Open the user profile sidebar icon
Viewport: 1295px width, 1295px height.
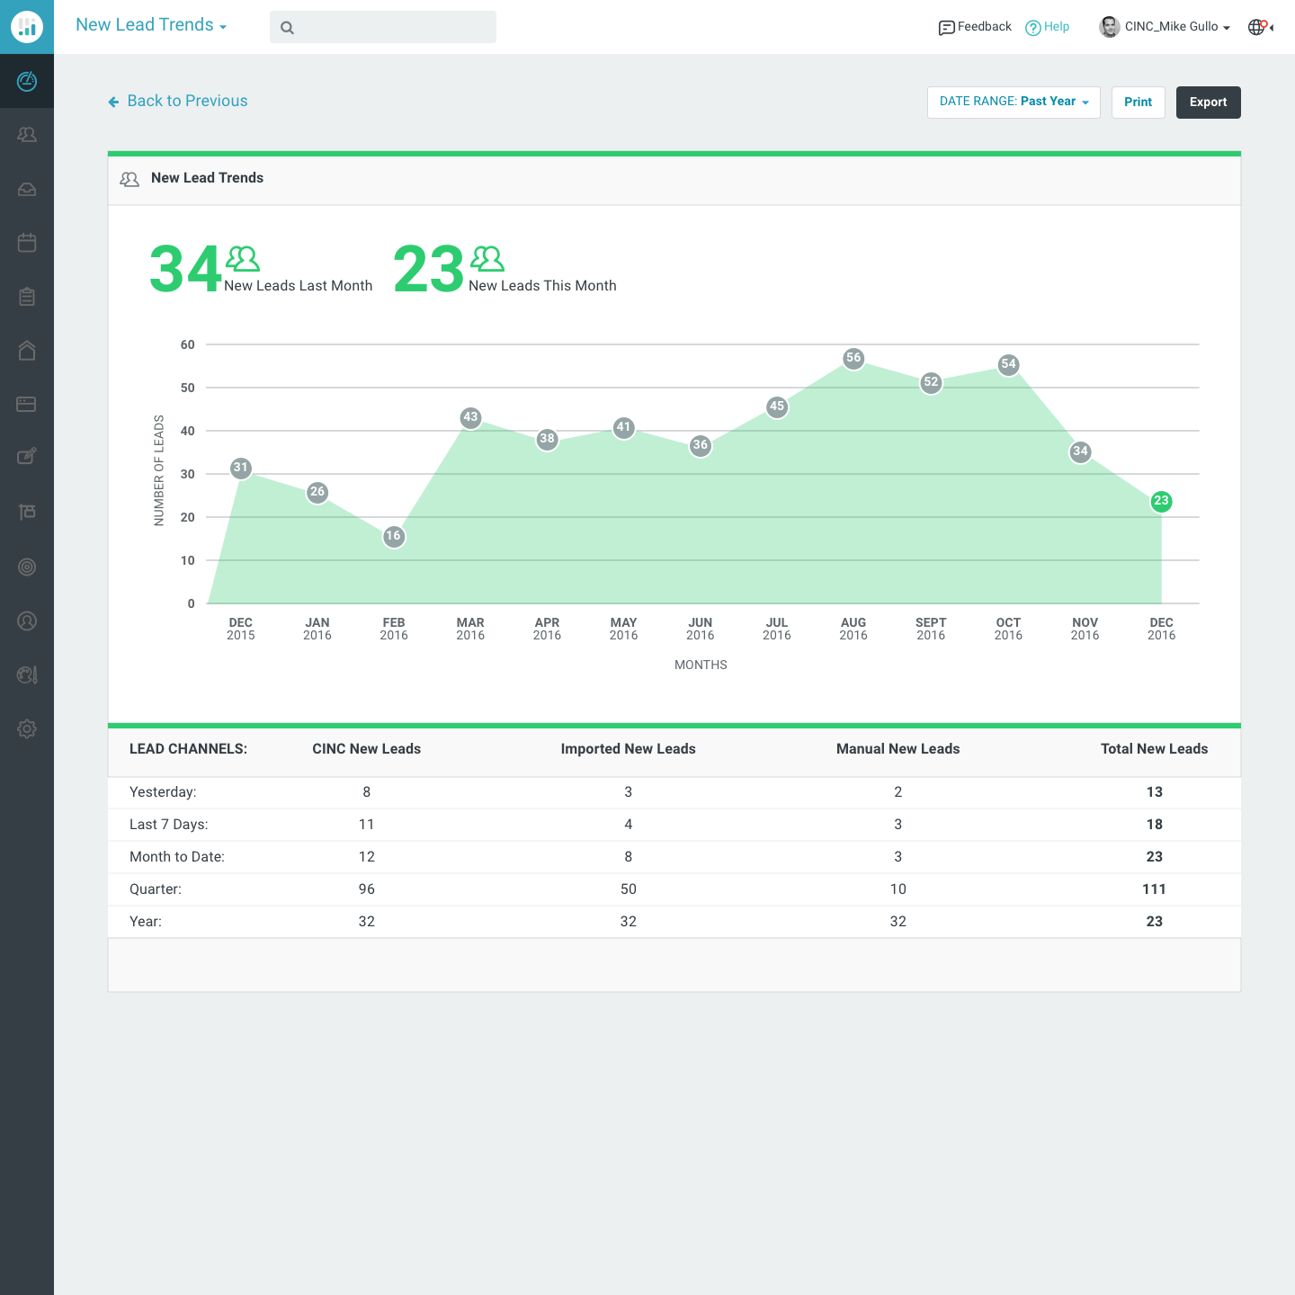point(27,621)
